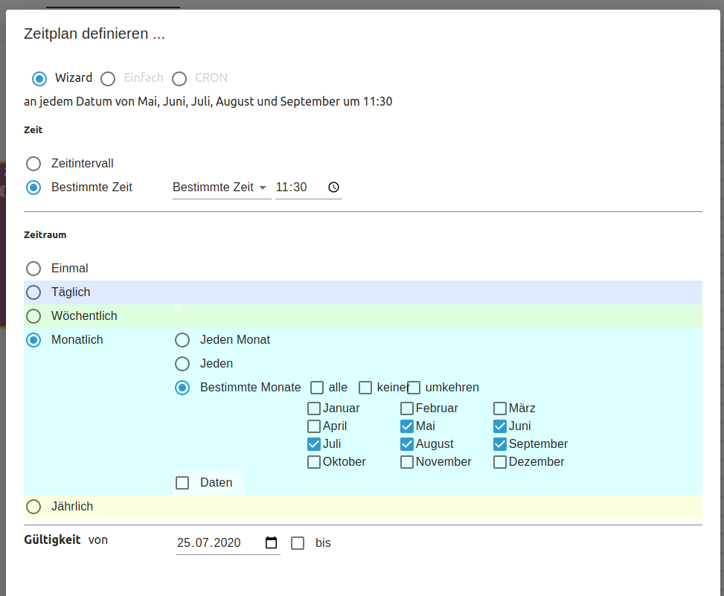Open the calendar picker for Gültigkeit date
This screenshot has height=596, width=724.
(x=272, y=543)
